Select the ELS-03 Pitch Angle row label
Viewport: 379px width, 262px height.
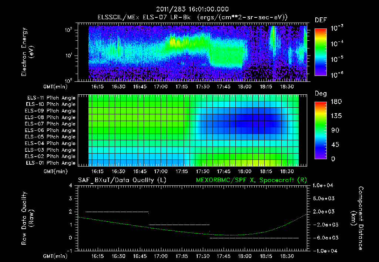click(x=50, y=150)
